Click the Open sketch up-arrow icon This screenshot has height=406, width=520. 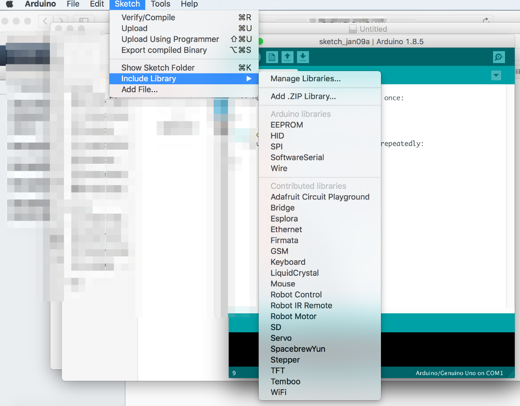(x=287, y=57)
